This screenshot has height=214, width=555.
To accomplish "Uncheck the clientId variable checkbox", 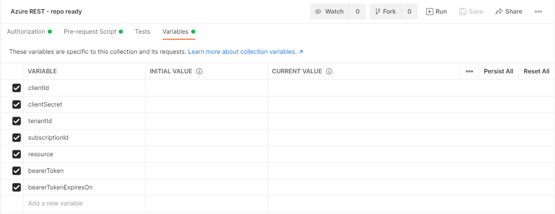I will (17, 88).
